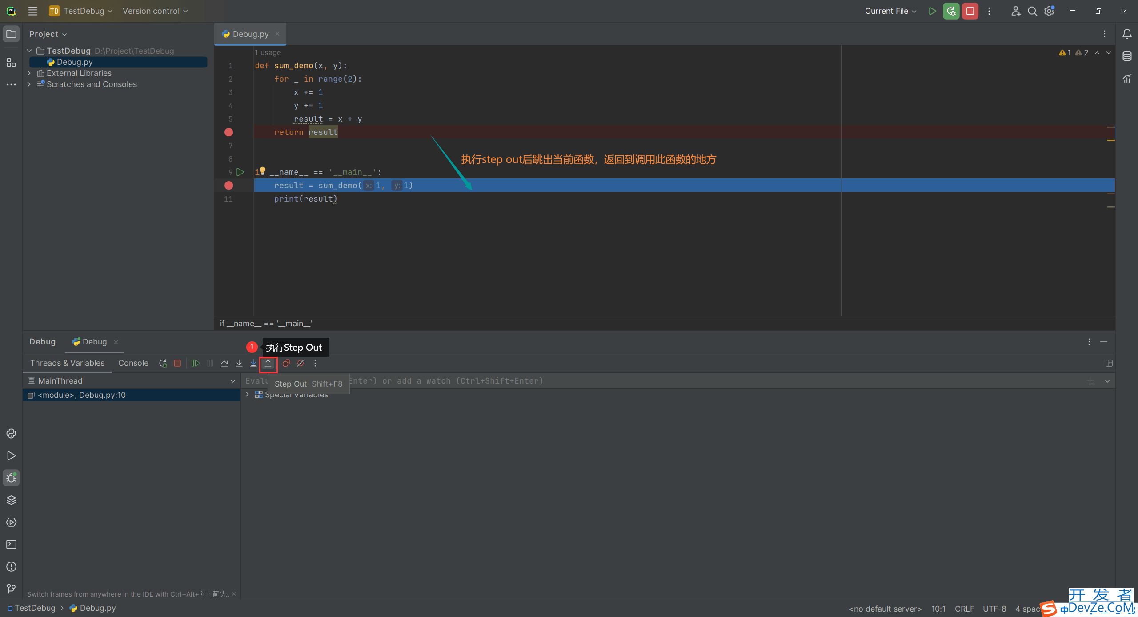Click the intention lightbulb on line 9
The image size is (1138, 617).
(262, 170)
